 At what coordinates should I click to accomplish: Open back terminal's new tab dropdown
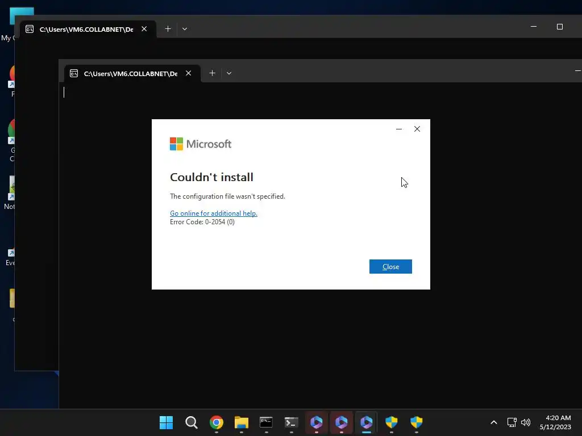tap(185, 29)
